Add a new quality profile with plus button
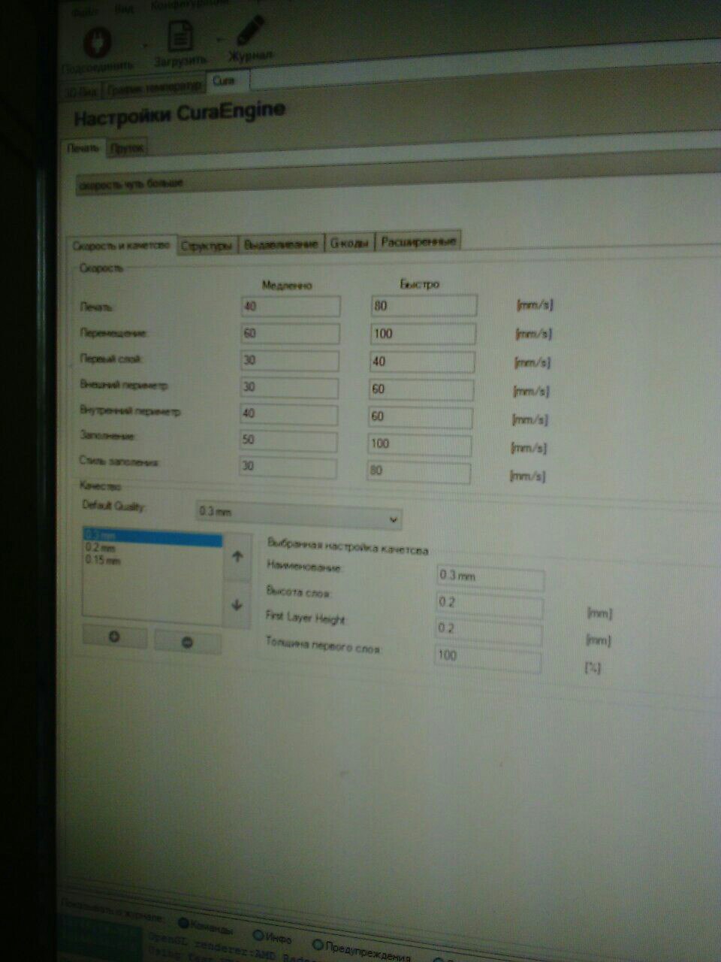The image size is (721, 962). coord(115,637)
